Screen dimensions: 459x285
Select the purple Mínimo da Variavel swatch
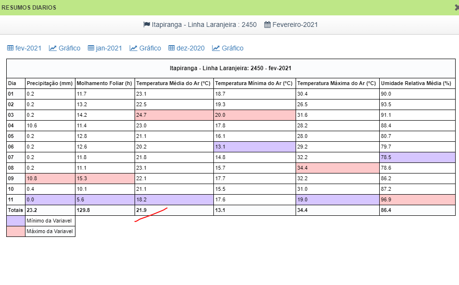point(16,221)
